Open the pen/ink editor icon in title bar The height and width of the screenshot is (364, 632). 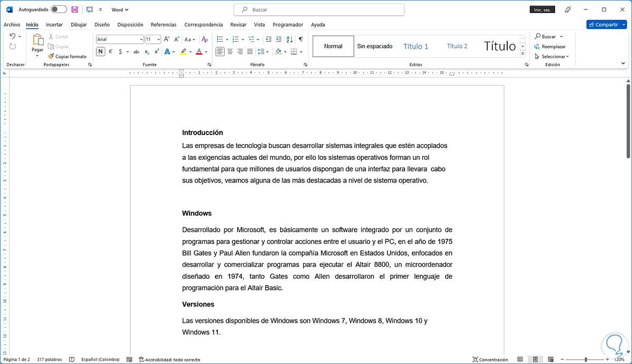pyautogui.click(x=568, y=9)
